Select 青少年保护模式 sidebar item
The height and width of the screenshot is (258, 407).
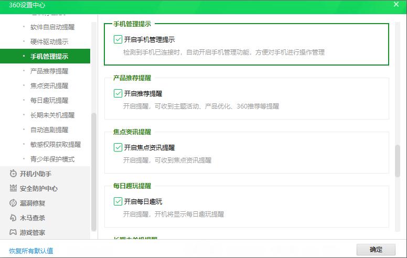52,159
